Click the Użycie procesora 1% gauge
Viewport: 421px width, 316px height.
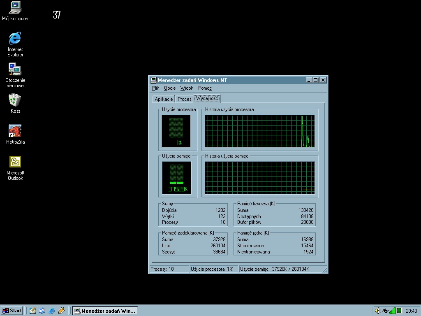point(176,131)
